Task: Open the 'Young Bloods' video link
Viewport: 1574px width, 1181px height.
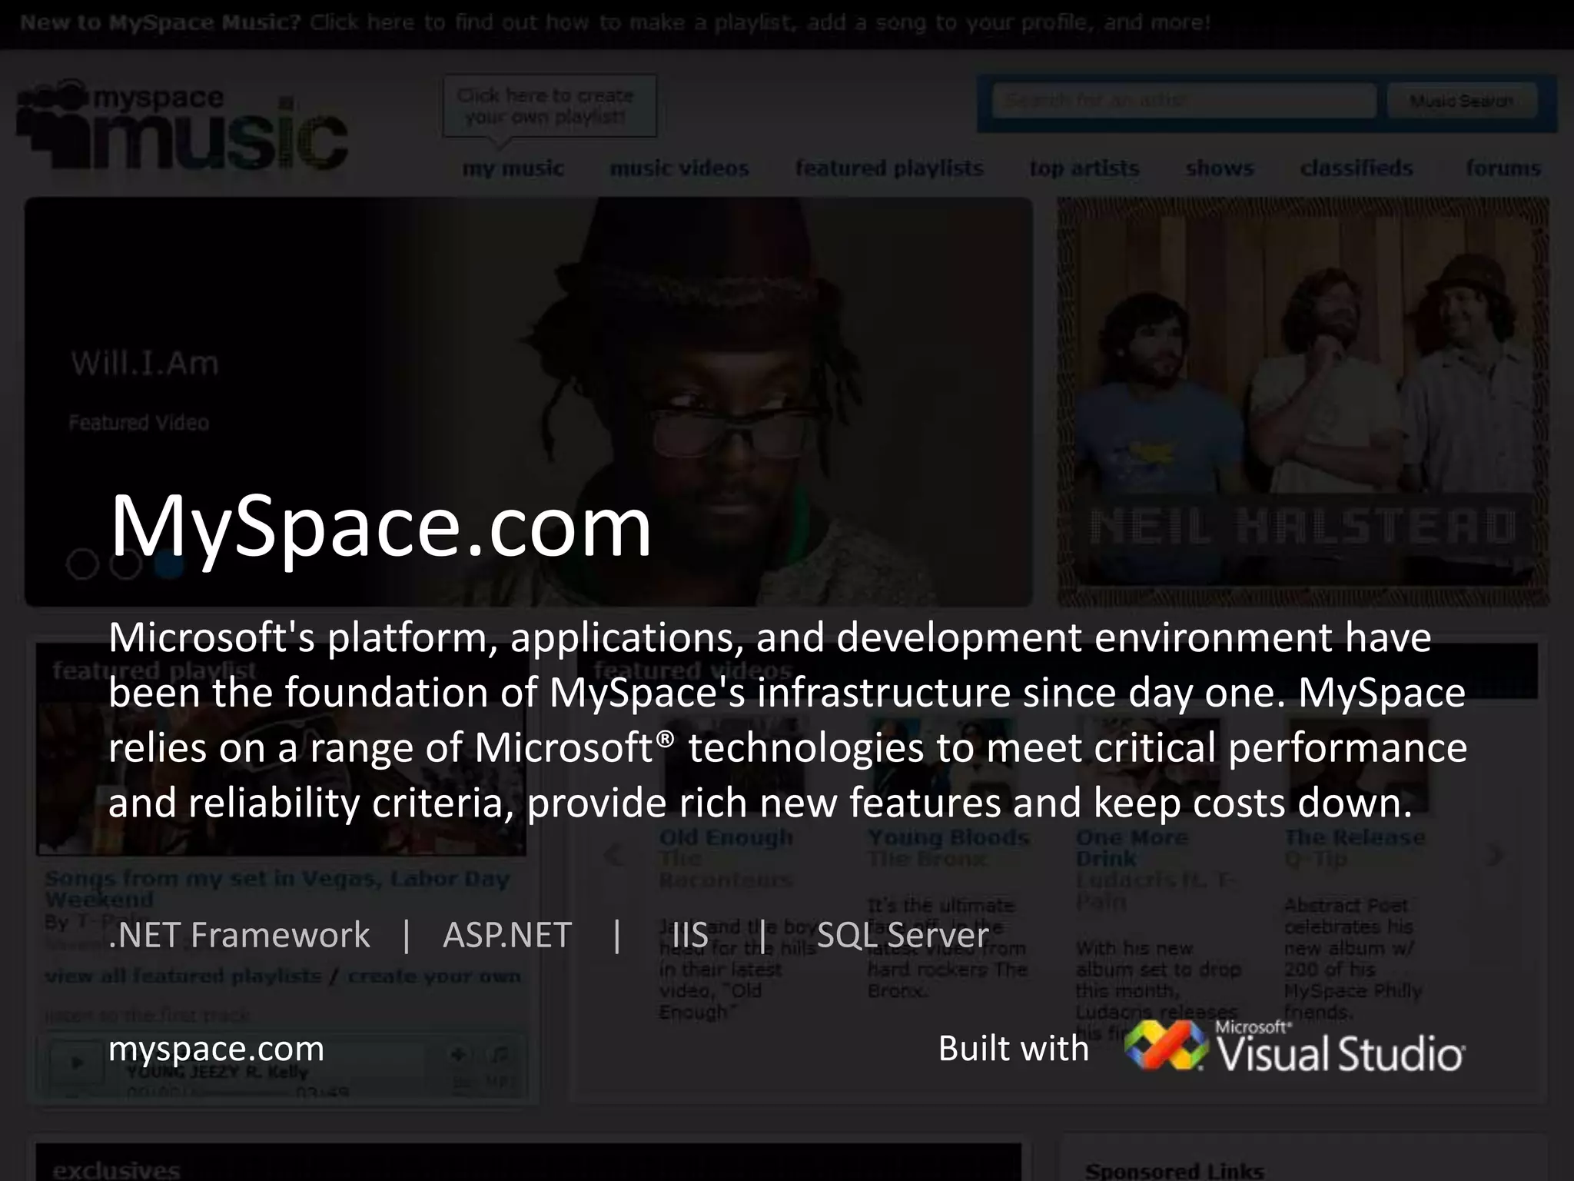Action: [948, 837]
